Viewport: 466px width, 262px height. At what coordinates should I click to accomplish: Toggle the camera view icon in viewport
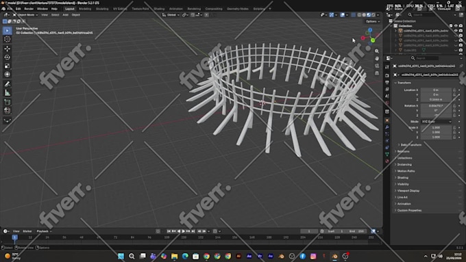click(377, 66)
